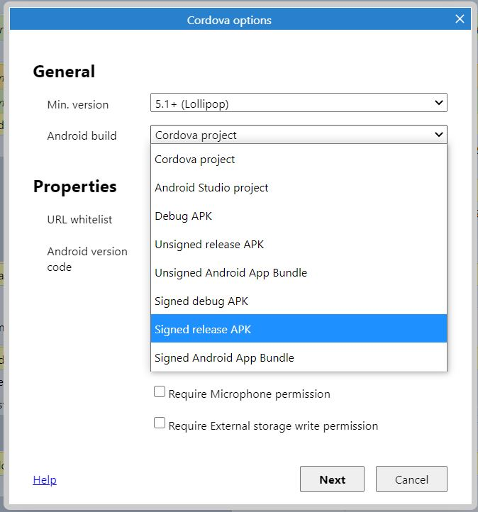Image resolution: width=478 pixels, height=512 pixels.
Task: Tick Require External storage write permission
Action: 160,423
